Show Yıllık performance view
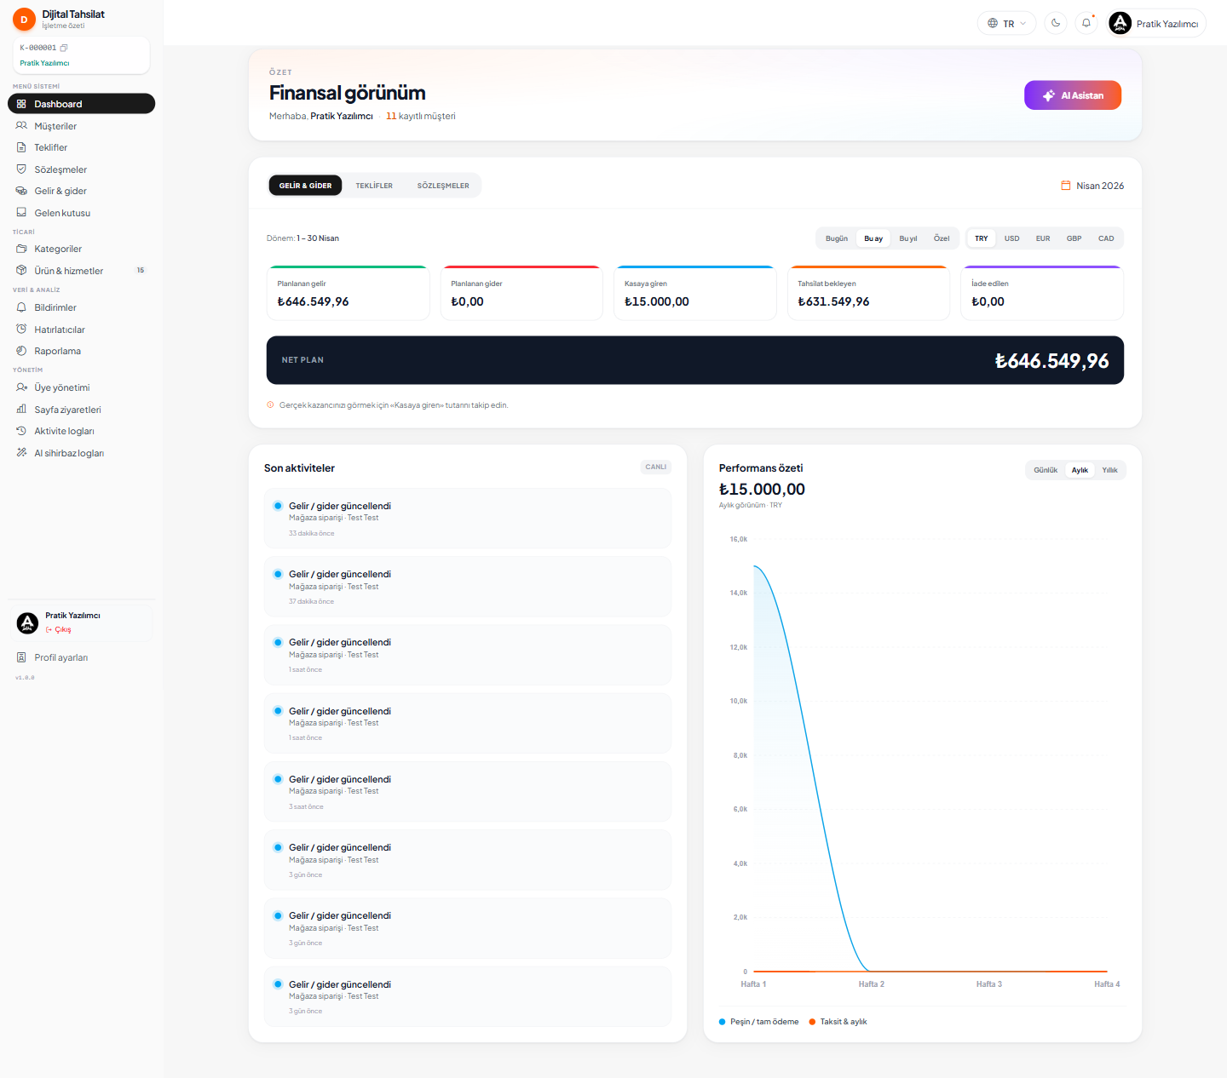The image size is (1227, 1078). 1109,470
